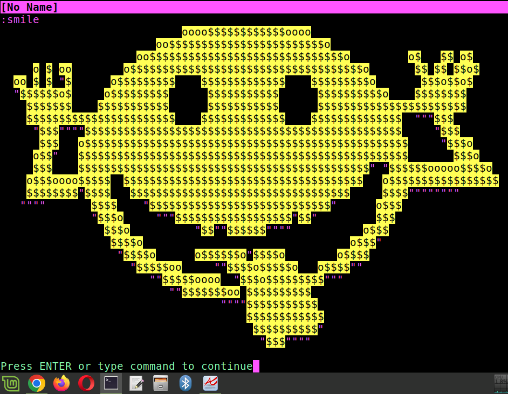Click the [No Name] buffer title bar
Viewport: 508px width, 394px height.
[30, 7]
